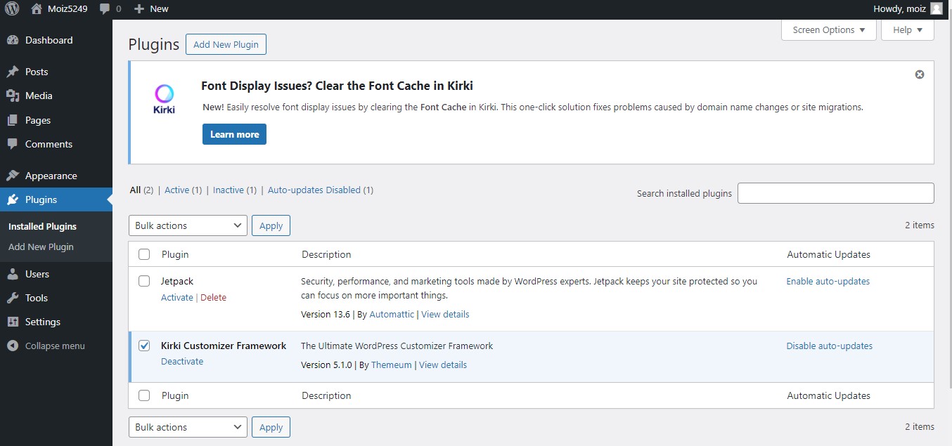Open Appearance via the paintbrush icon
The image size is (952, 446).
tap(13, 176)
